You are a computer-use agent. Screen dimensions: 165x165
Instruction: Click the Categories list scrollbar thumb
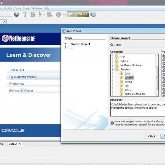pos(157,78)
